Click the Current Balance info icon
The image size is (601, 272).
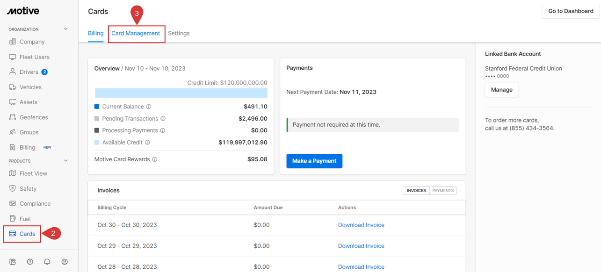pos(149,107)
